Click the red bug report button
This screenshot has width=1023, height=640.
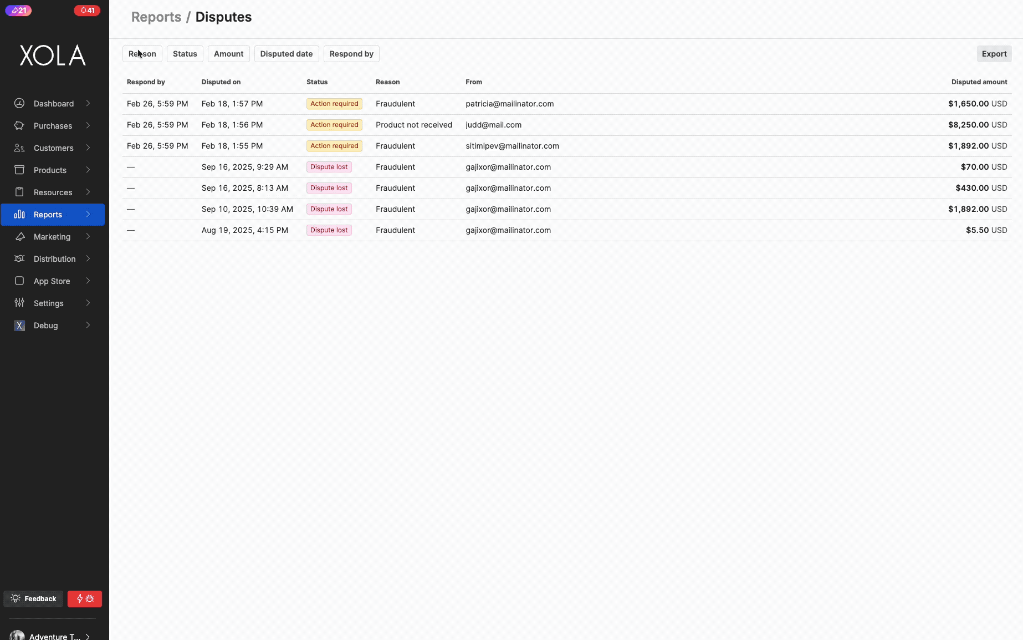tap(84, 598)
